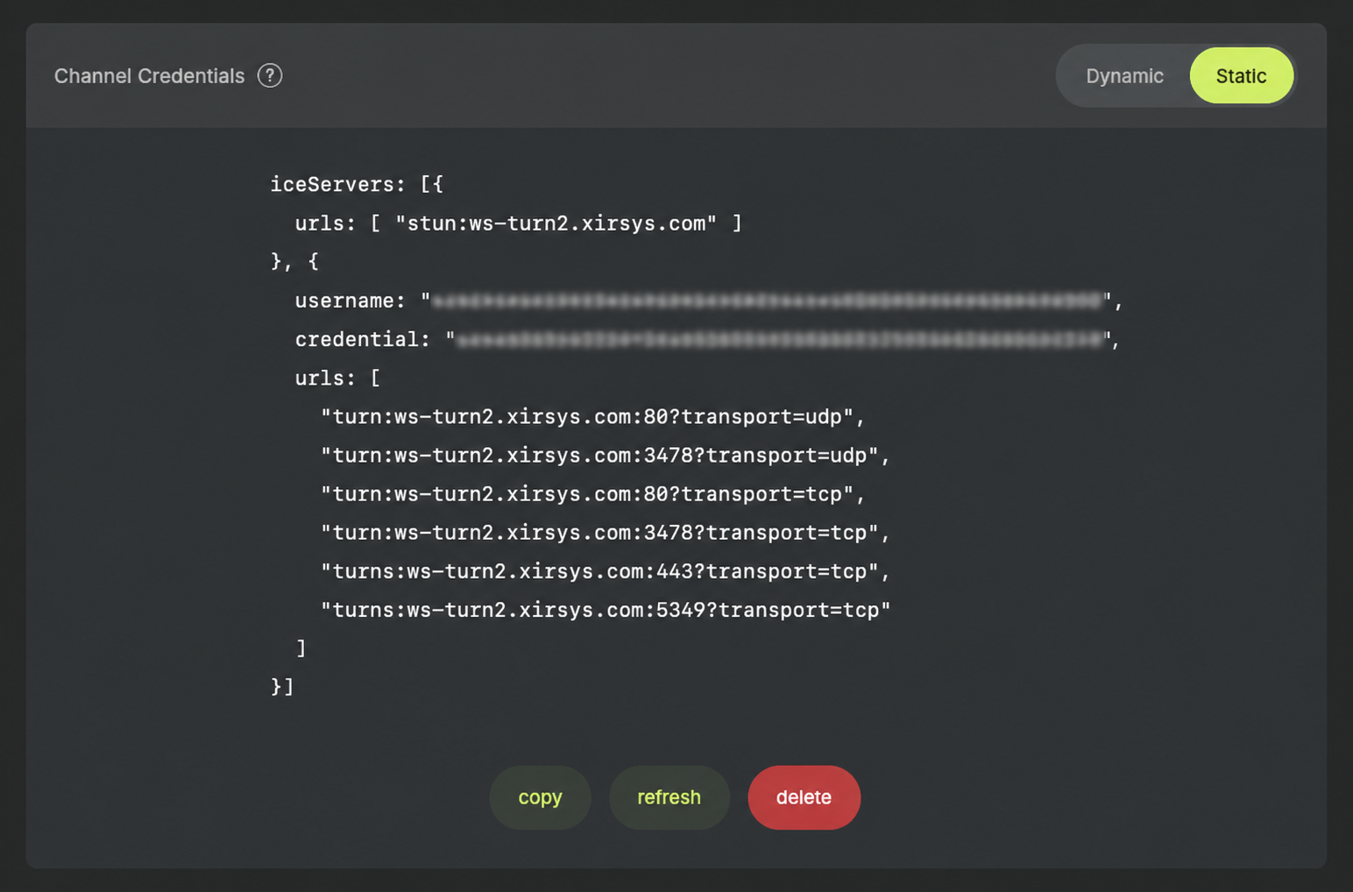
Task: Click the turn port 80 transport=udp URL
Action: pyautogui.click(x=587, y=416)
